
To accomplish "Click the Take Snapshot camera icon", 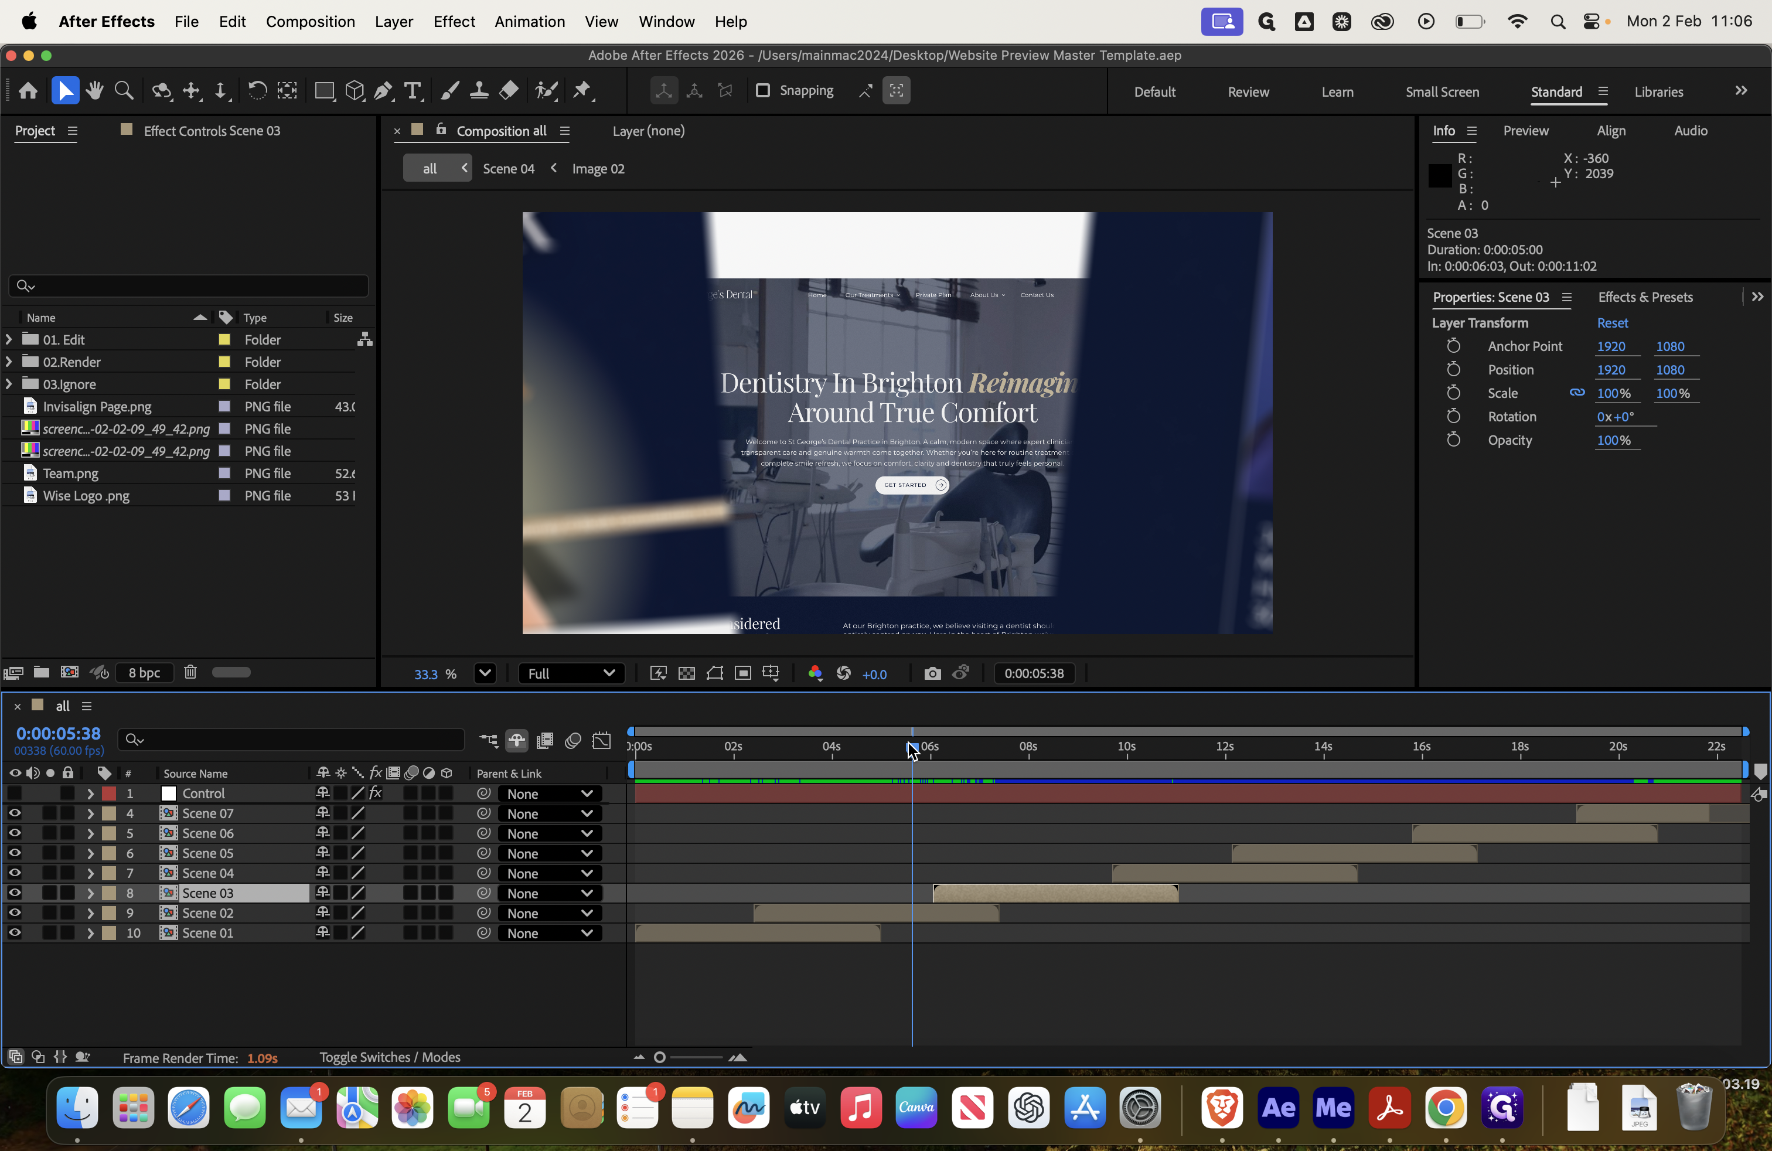I will (932, 674).
